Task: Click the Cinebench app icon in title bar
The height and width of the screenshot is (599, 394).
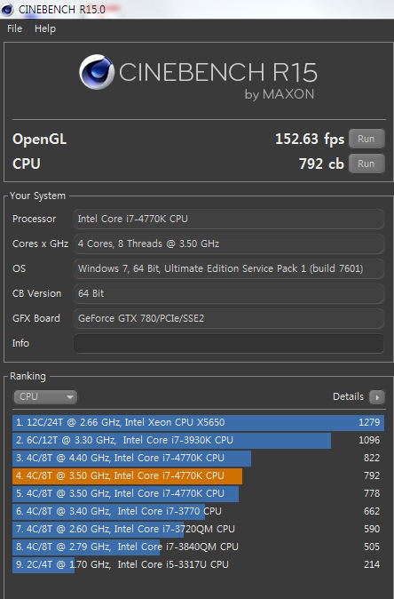Action: click(7, 9)
